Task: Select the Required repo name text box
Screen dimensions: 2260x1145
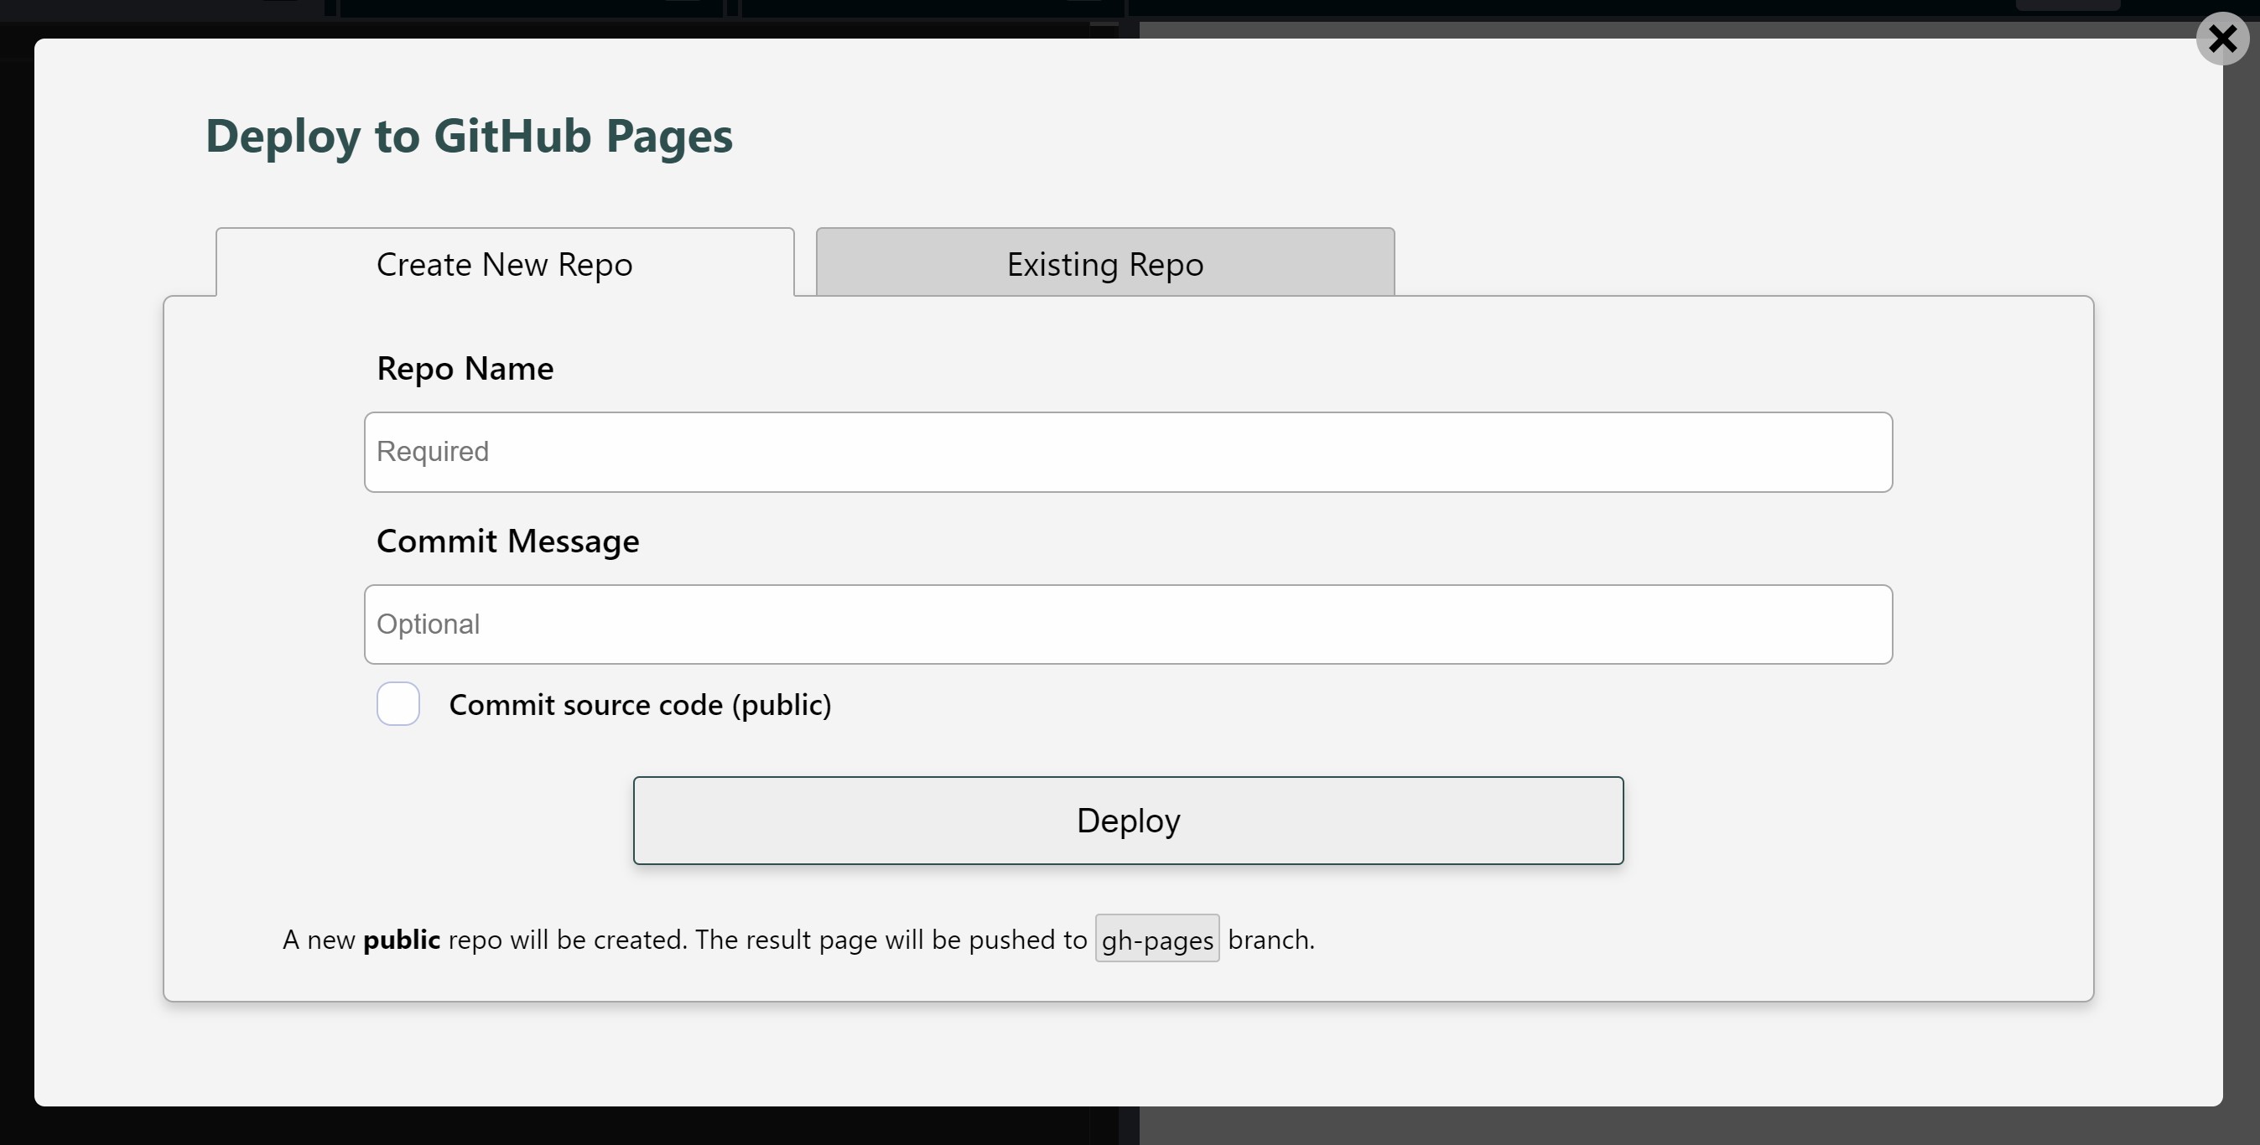Action: [x=1128, y=452]
